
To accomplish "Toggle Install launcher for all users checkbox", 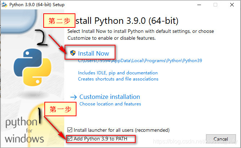I will coord(70,130).
